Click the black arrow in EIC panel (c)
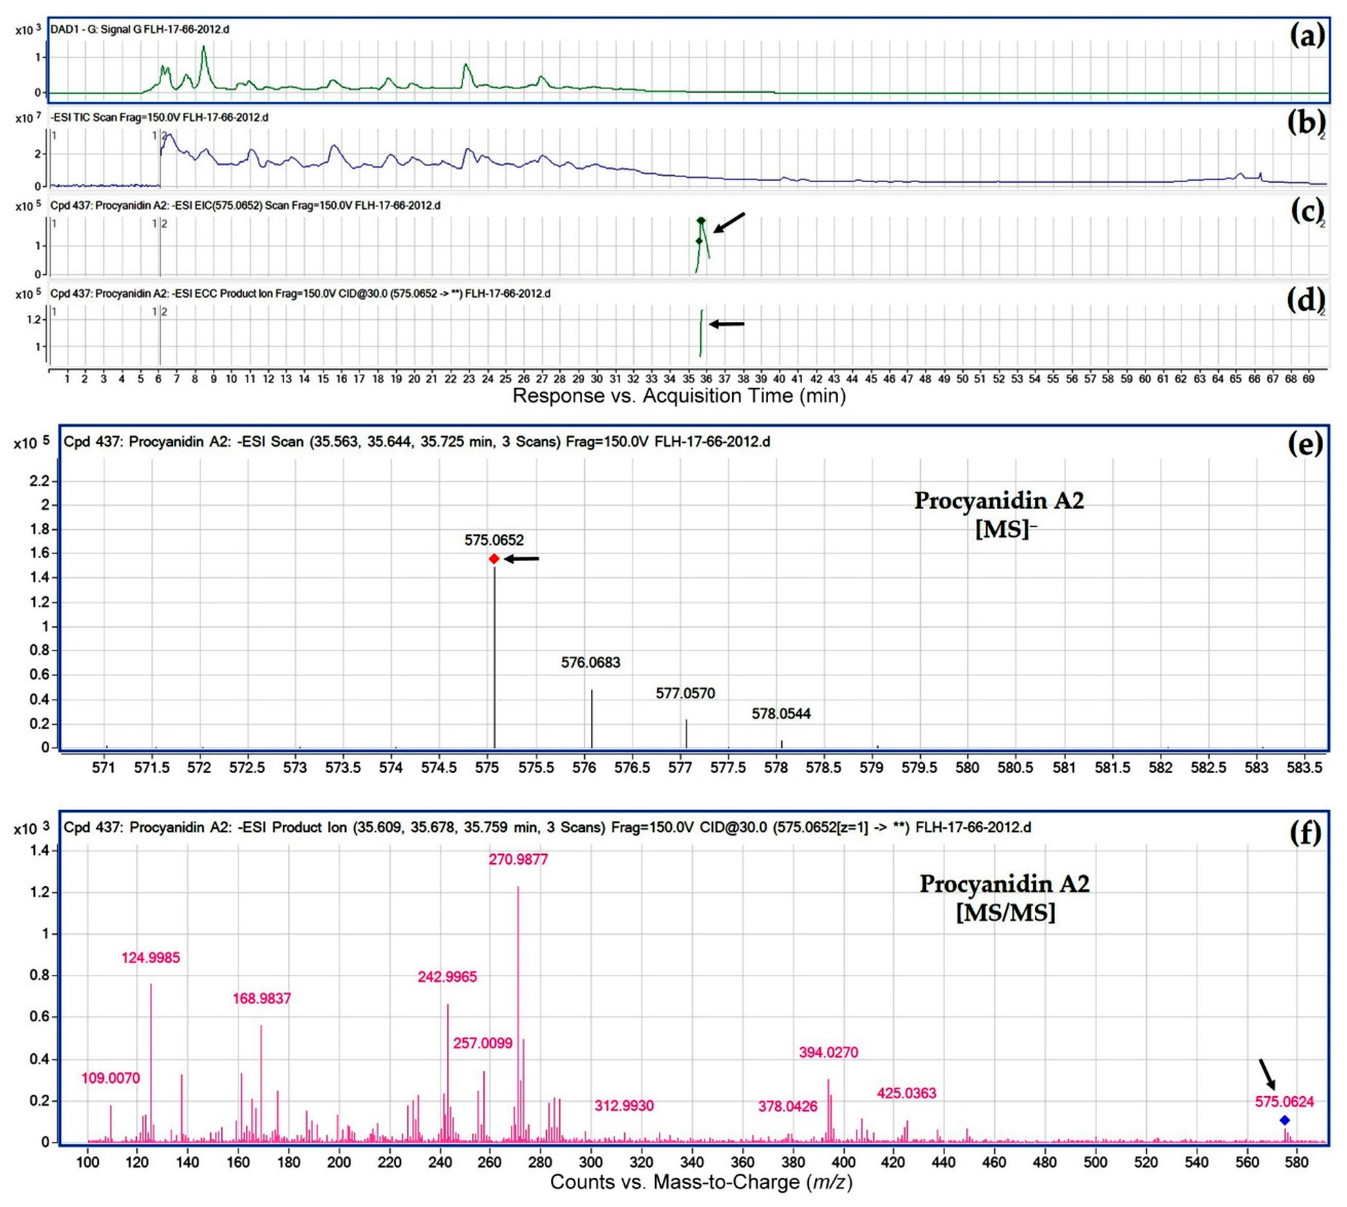 pos(729,223)
